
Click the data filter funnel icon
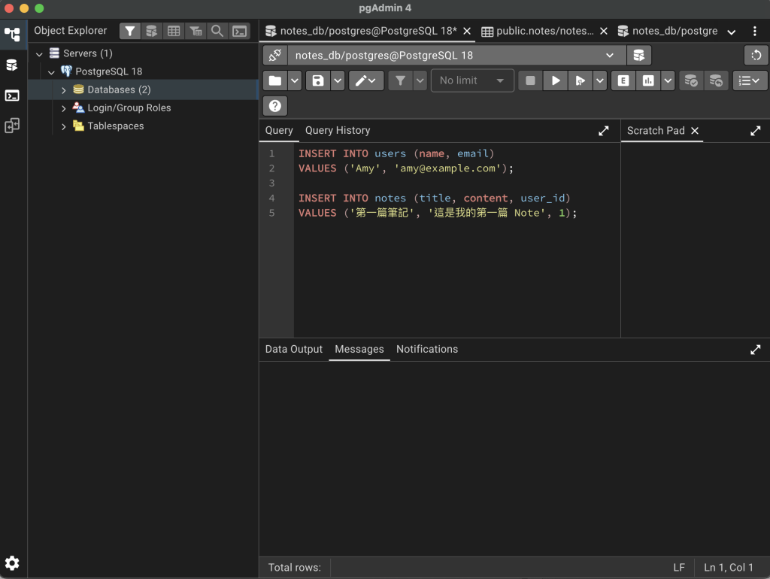pyautogui.click(x=400, y=80)
